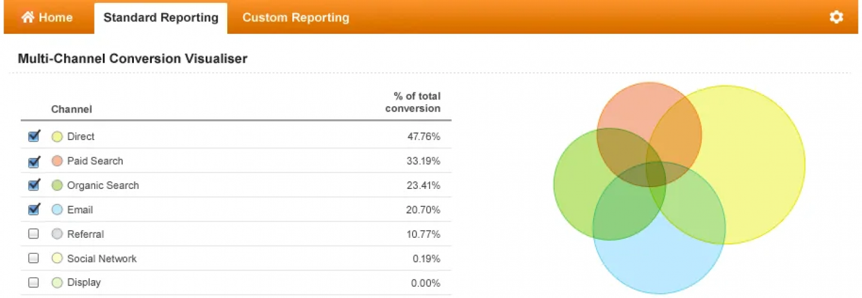Open the Custom Reporting tab

click(295, 17)
